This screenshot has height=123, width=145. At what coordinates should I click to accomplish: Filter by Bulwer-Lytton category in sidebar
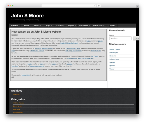(x=114, y=53)
